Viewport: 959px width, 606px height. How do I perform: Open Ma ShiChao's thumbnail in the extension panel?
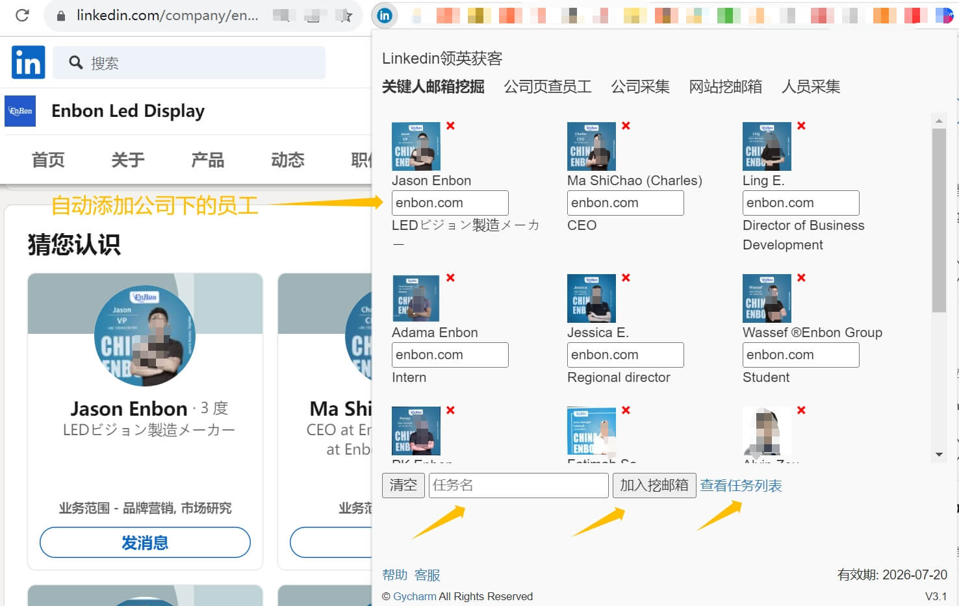(x=591, y=146)
